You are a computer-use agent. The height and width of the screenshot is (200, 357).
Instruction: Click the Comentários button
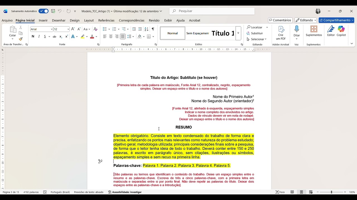(280, 20)
